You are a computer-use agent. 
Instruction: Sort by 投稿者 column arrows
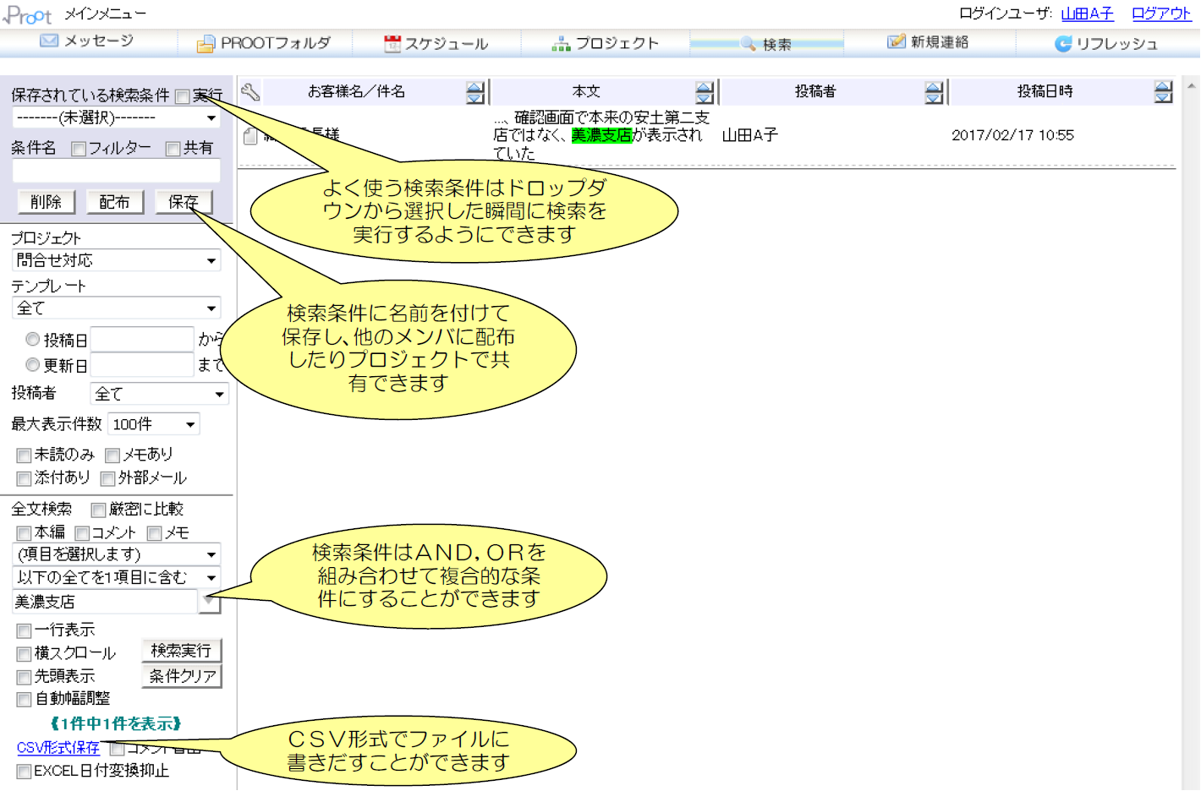934,93
